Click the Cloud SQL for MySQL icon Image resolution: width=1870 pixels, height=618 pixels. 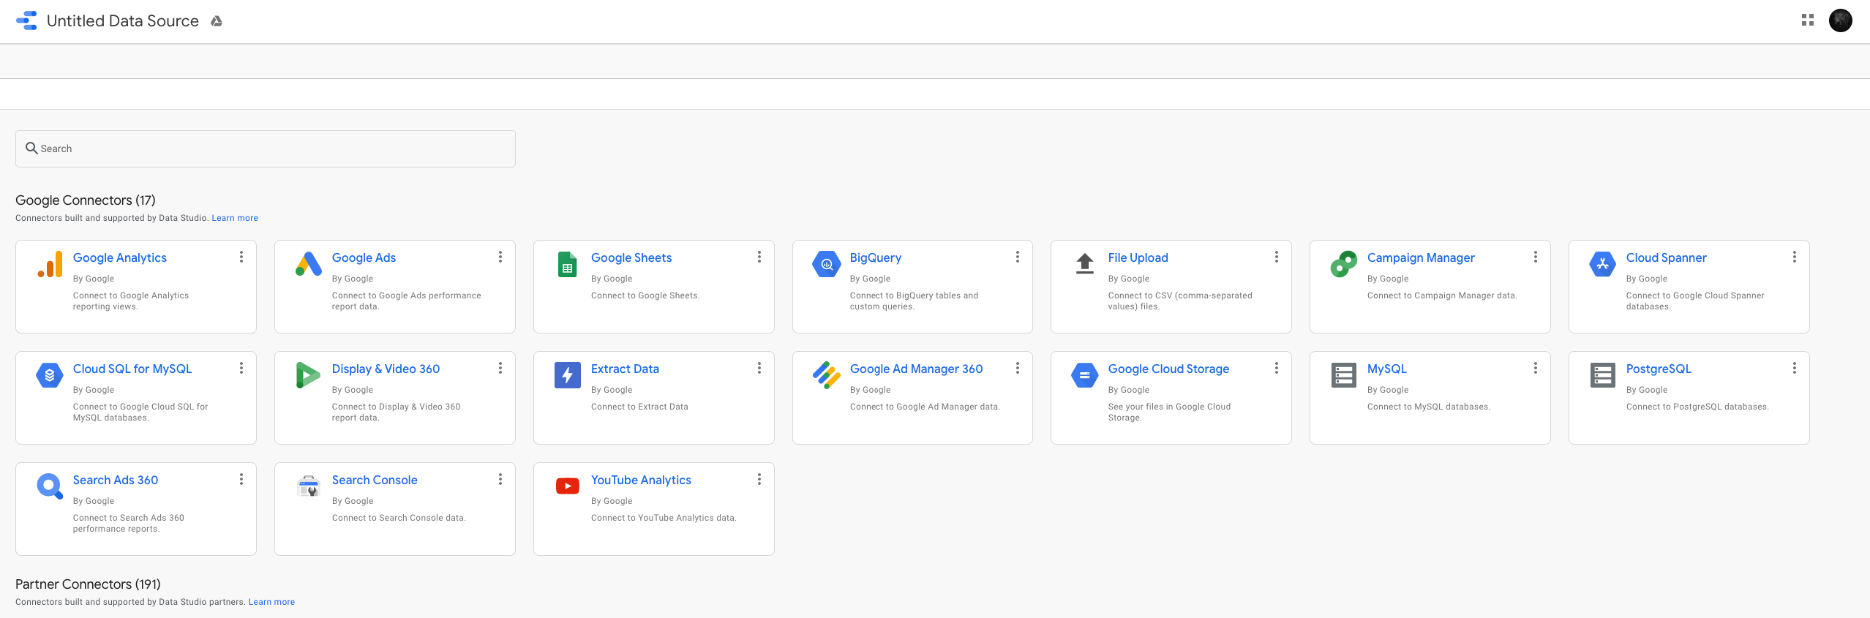pyautogui.click(x=50, y=376)
